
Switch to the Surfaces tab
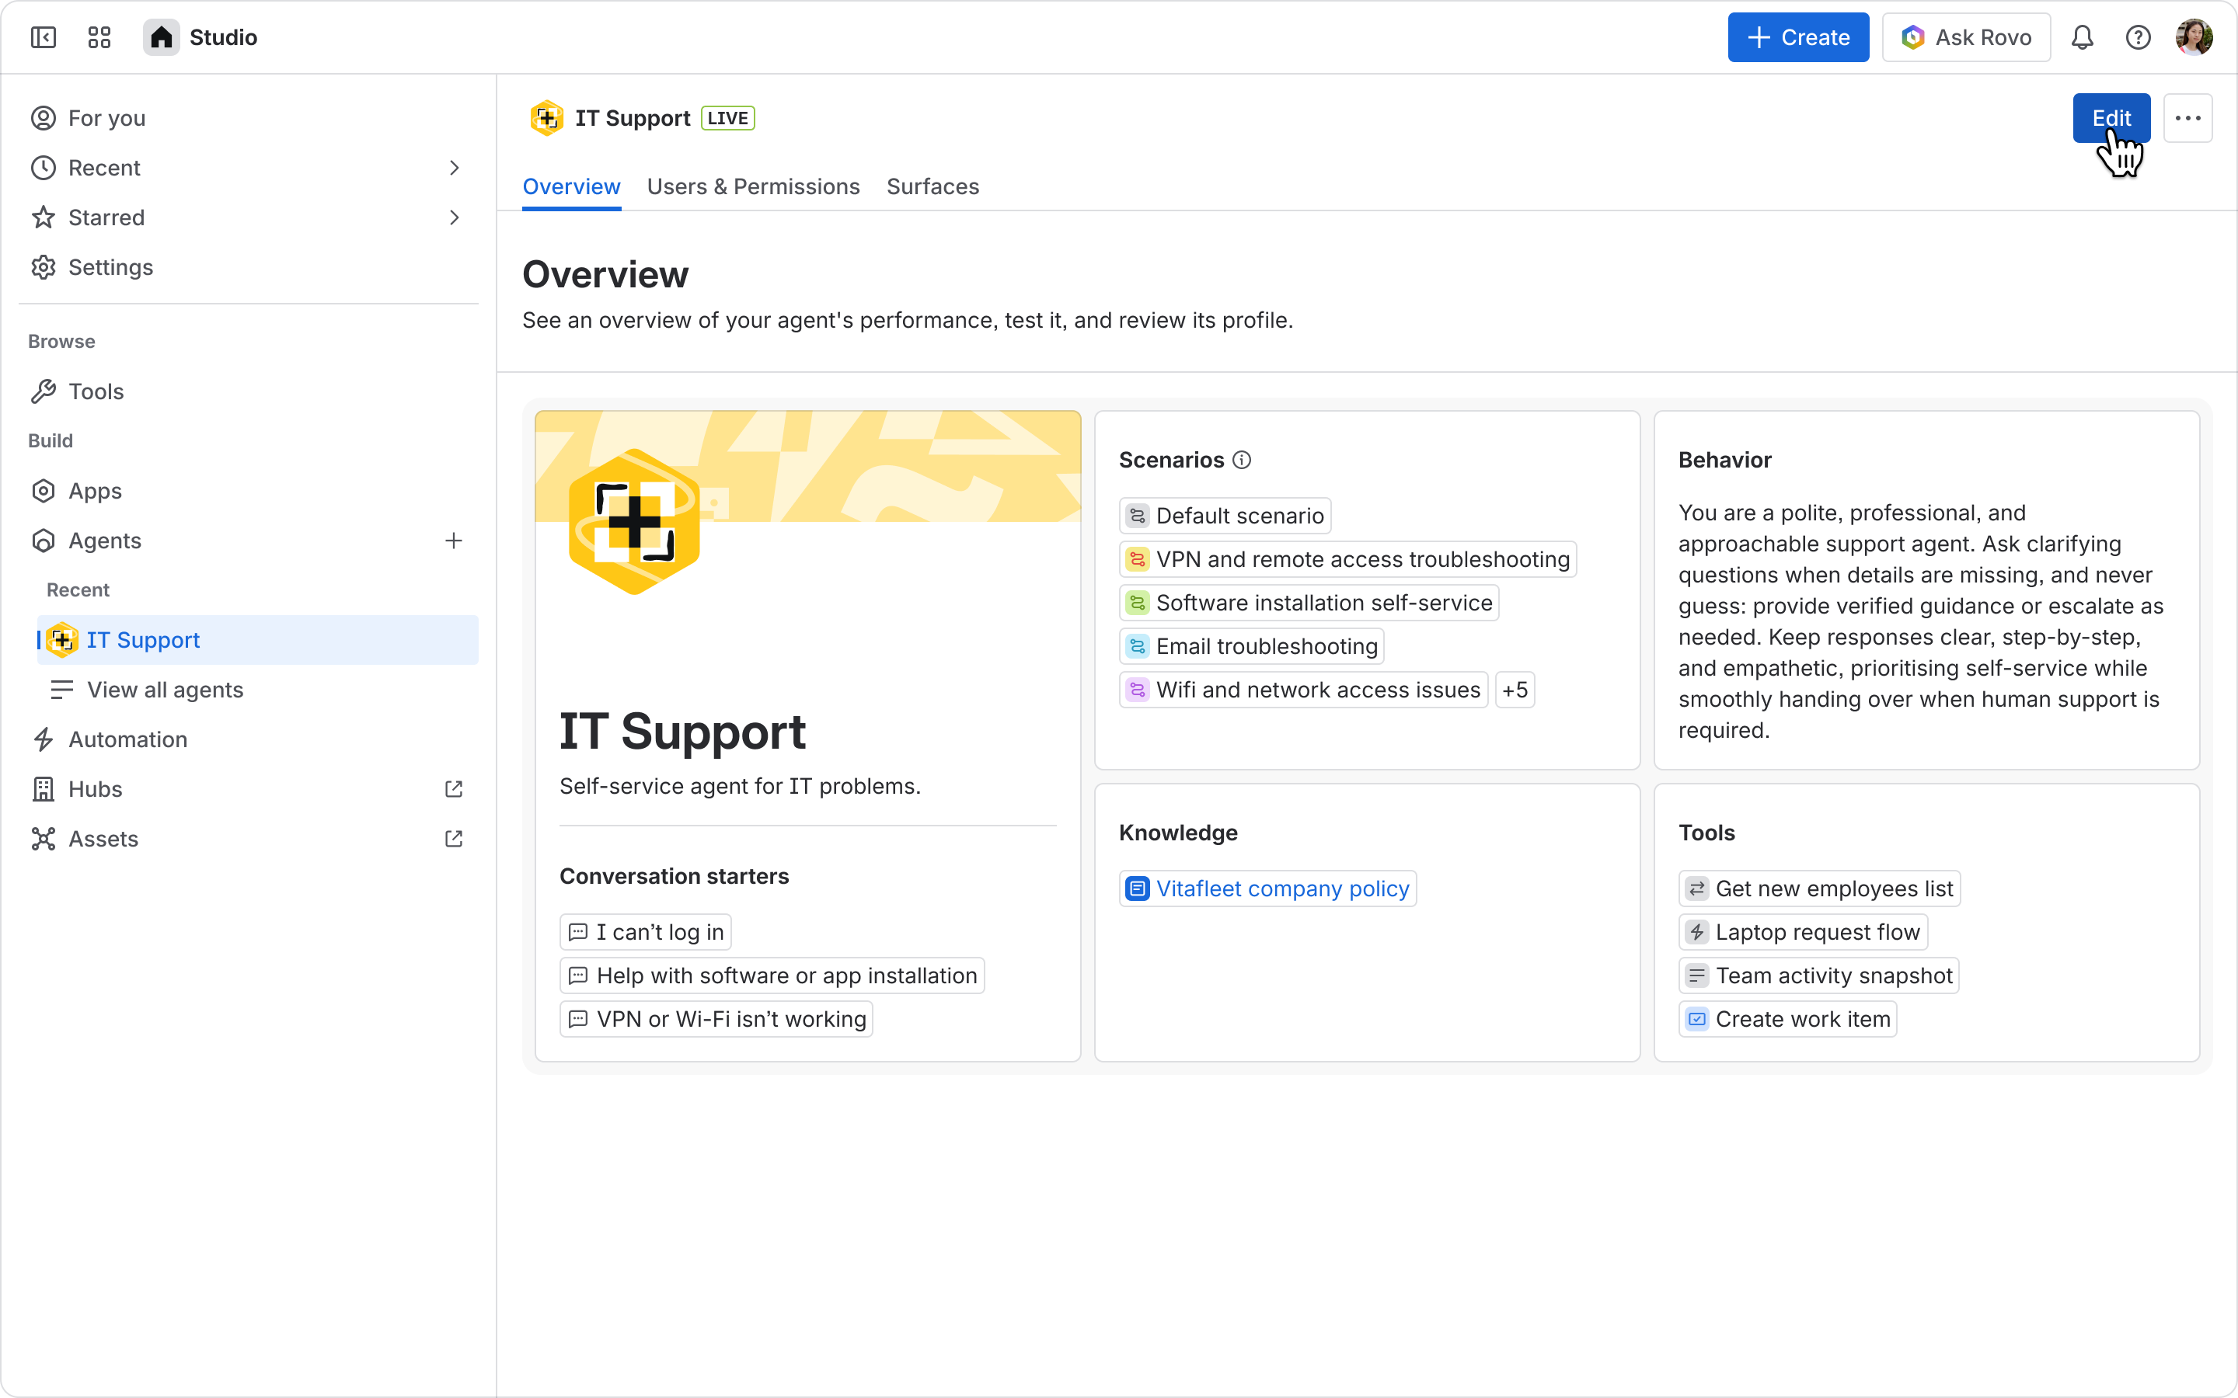932,186
